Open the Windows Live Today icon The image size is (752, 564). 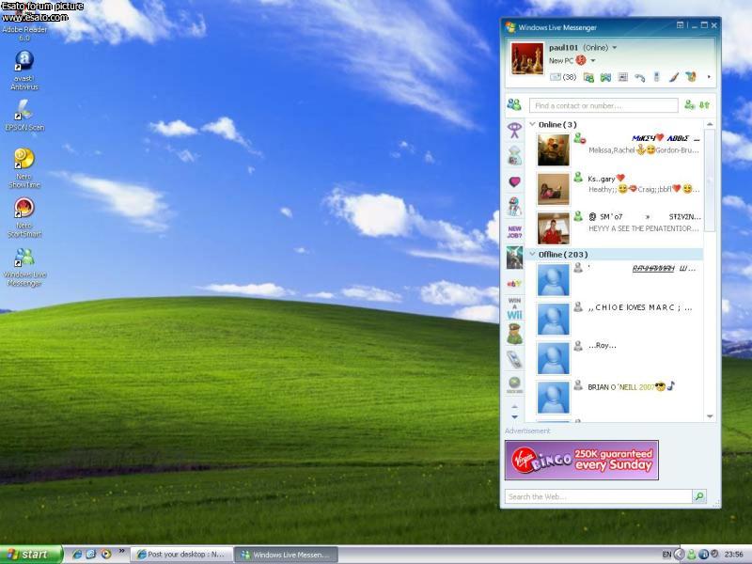pos(622,77)
